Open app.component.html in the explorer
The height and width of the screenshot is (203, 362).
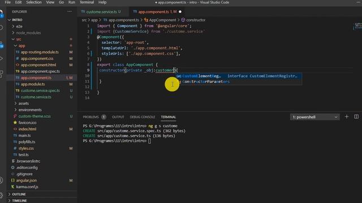(38, 65)
